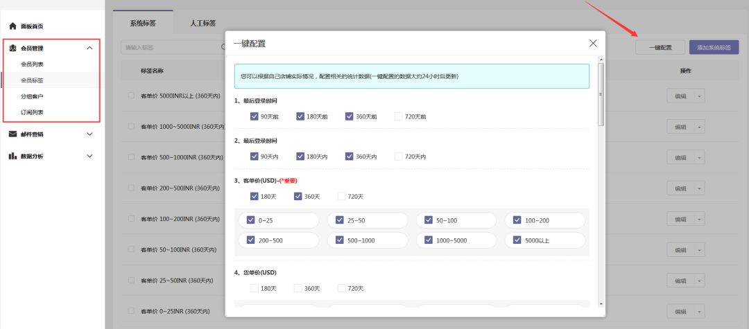Image resolution: width=749 pixels, height=329 pixels.
Task: Uncheck the 90天前 checkbox
Action: [x=255, y=116]
